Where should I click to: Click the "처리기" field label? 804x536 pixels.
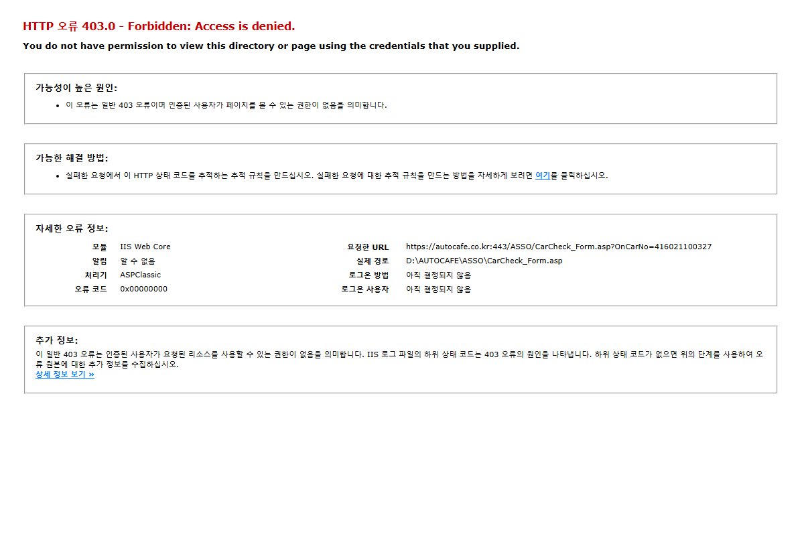96,275
